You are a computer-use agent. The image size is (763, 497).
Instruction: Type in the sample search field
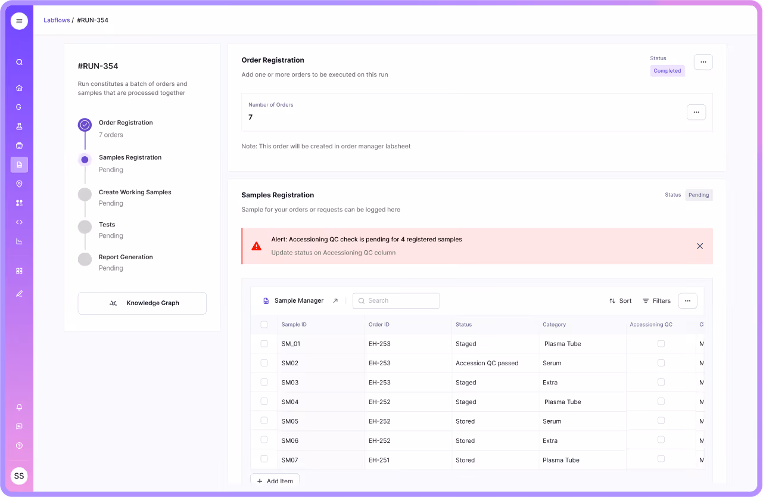click(396, 300)
